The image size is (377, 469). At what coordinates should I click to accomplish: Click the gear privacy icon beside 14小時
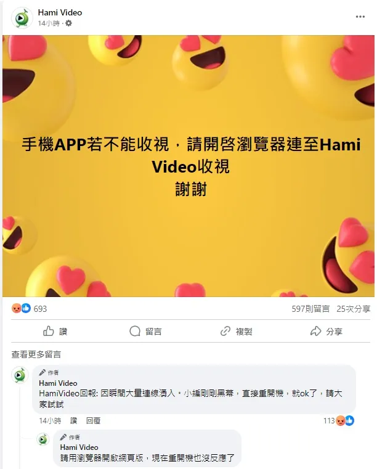click(x=68, y=23)
